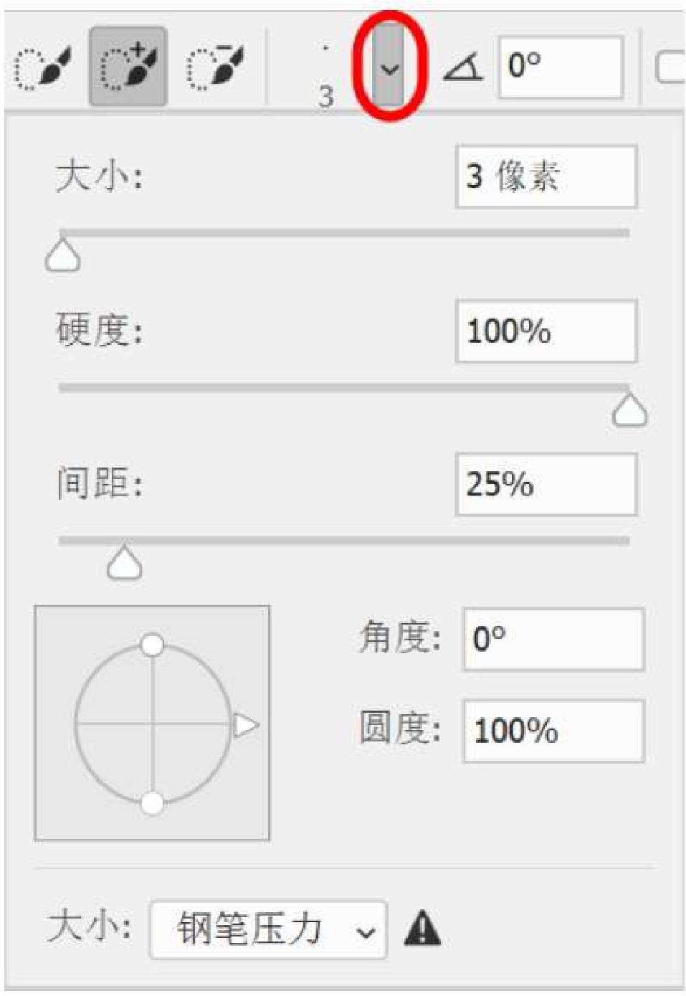Select the add to selection brush mode
Image resolution: width=686 pixels, height=996 pixels.
(128, 67)
